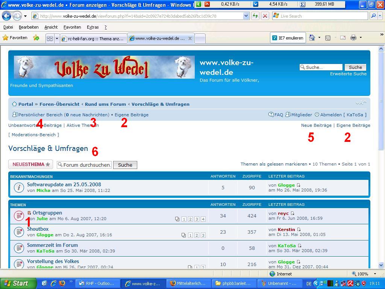Open a new blank tab
The image size is (385, 289).
coord(200,39)
